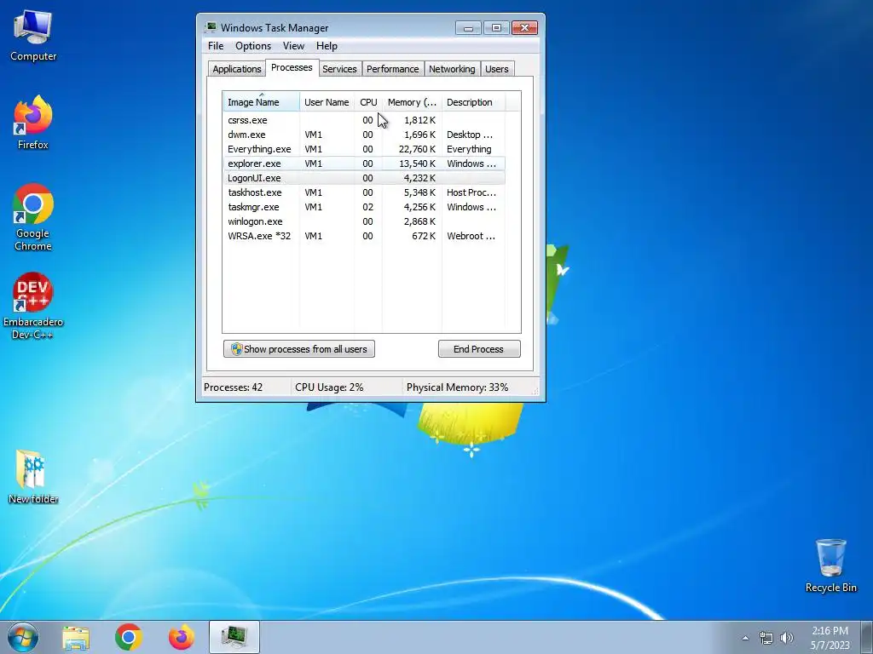Click the Task Manager title bar icon
Screen dimensions: 873x654
tap(210, 27)
